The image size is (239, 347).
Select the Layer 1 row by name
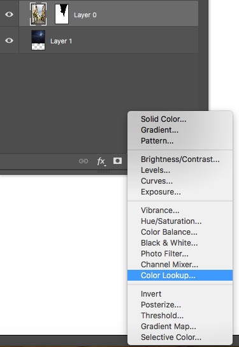click(61, 41)
